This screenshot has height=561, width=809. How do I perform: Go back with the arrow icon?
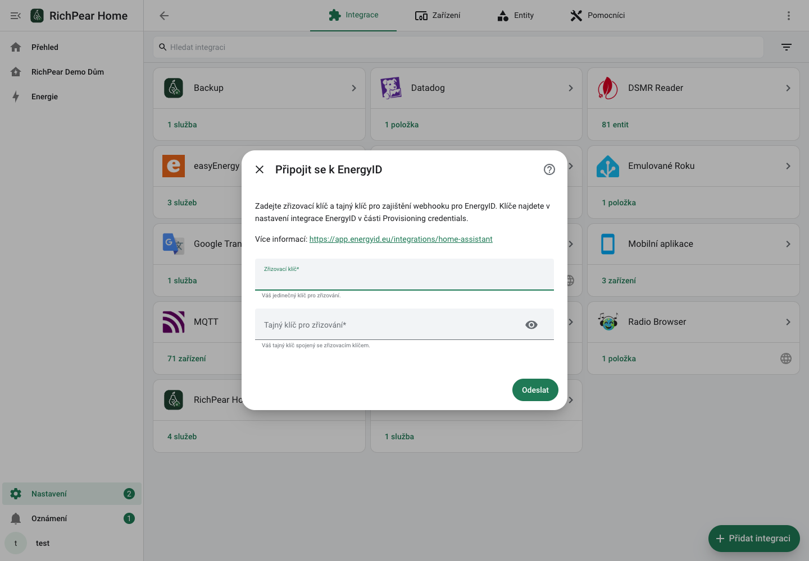coord(164,16)
